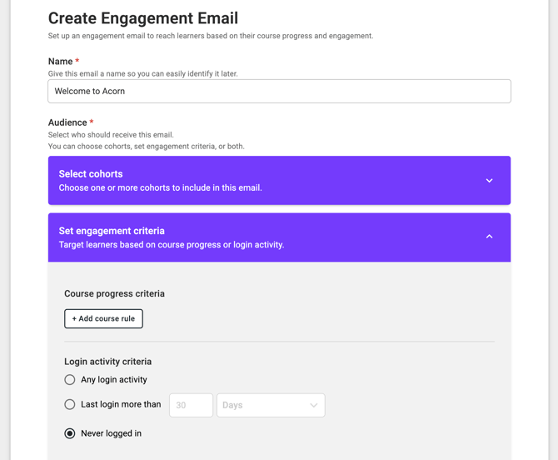Click the Login activity criteria heading
558x460 pixels.
tap(107, 362)
